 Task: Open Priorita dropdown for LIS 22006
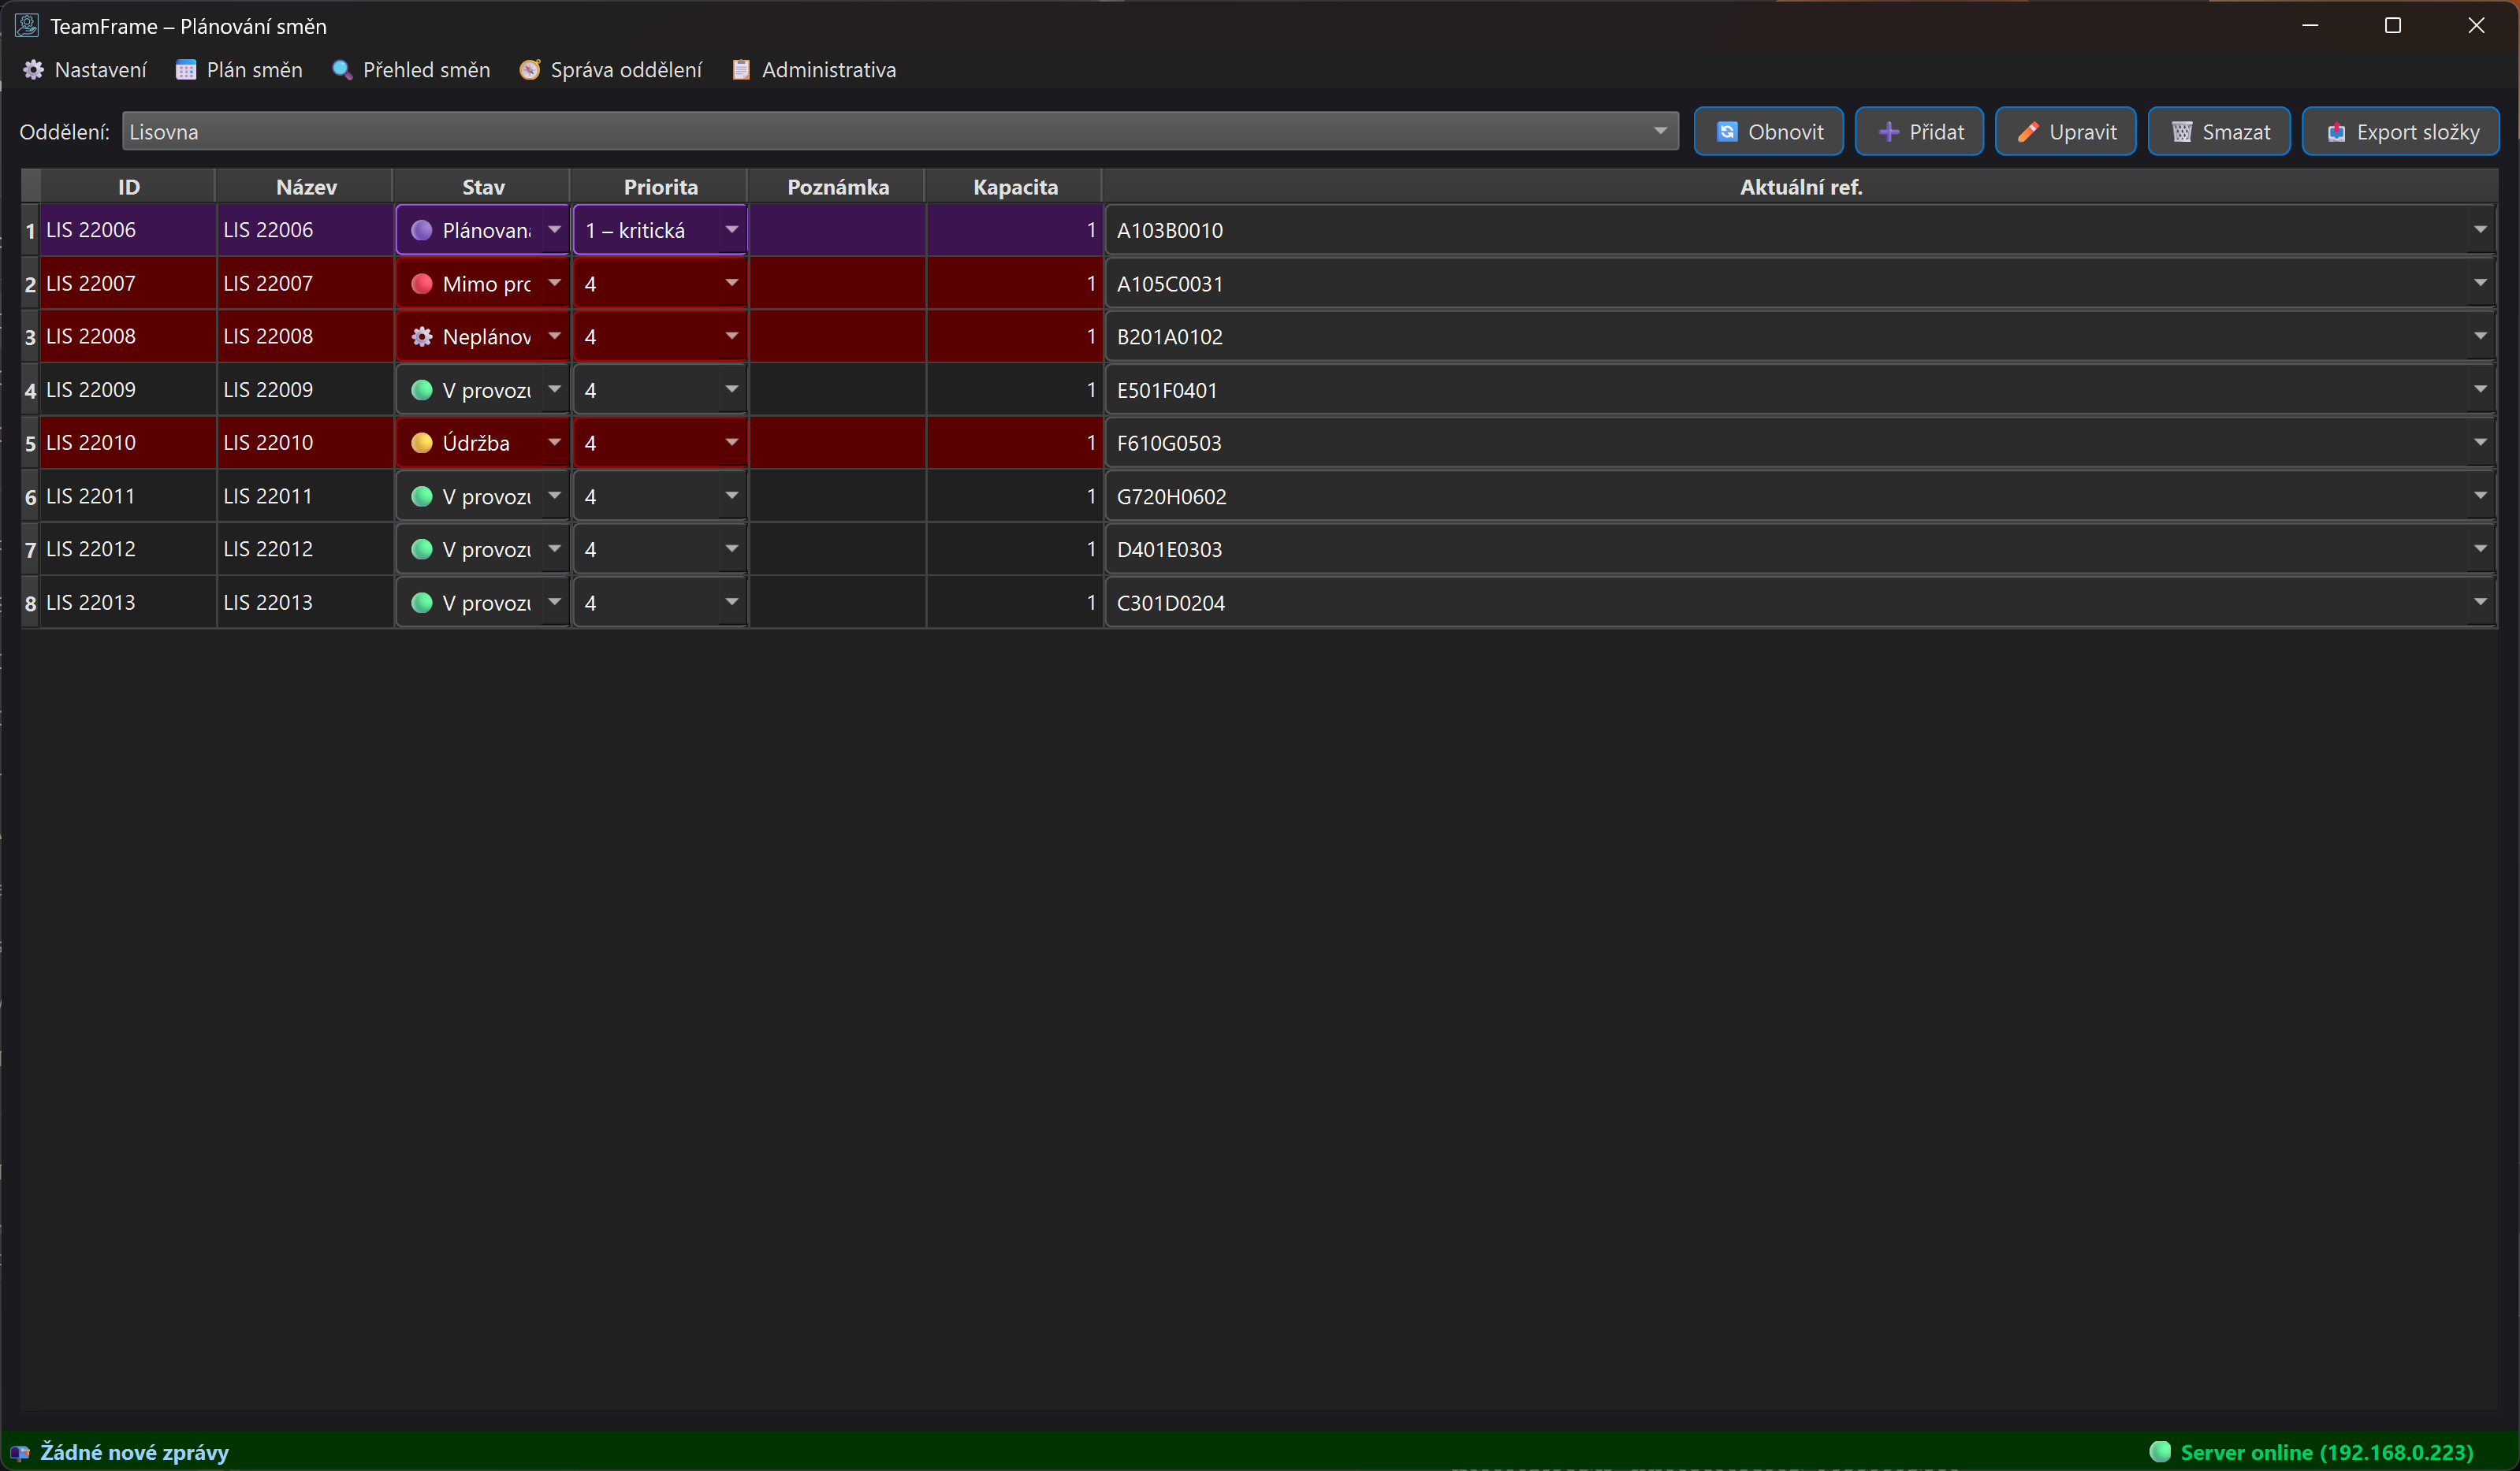731,231
